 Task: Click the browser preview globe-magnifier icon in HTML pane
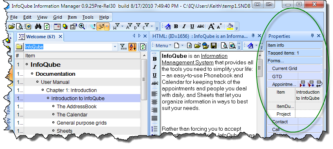click(x=232, y=45)
